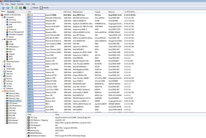Click the Forward navigation arrow

coord(8,8)
